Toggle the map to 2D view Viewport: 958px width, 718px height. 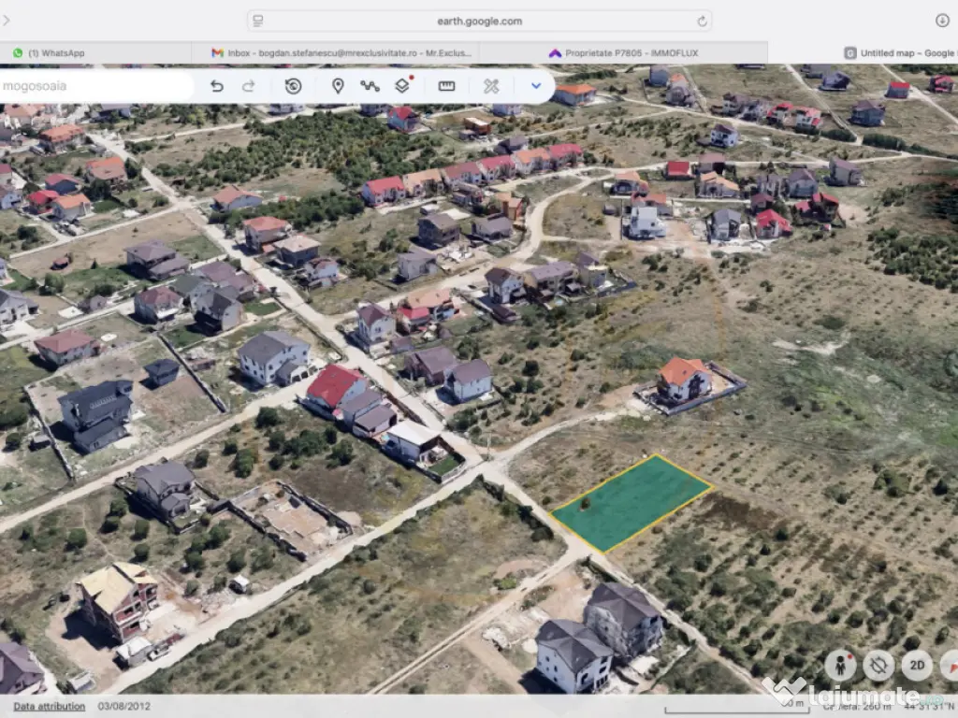pyautogui.click(x=917, y=665)
